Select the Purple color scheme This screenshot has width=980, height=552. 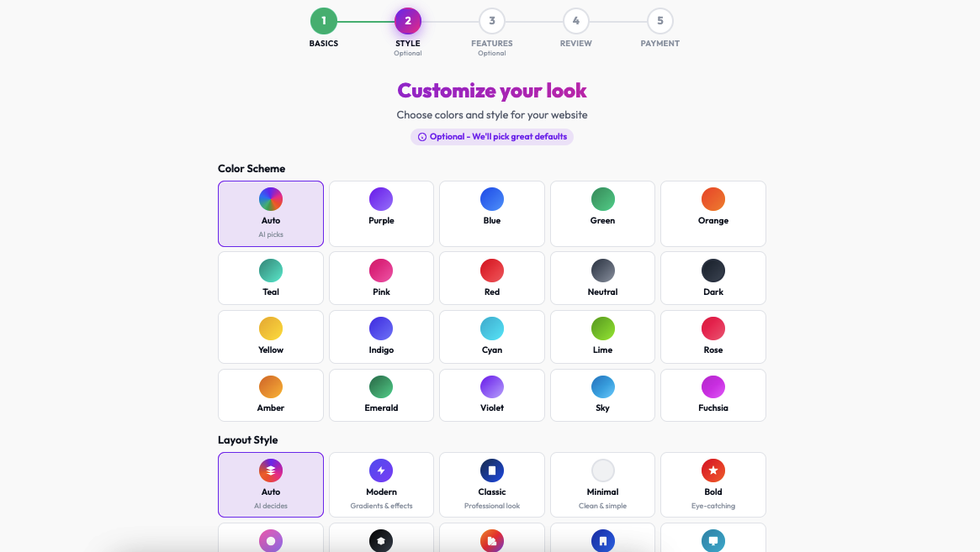(x=381, y=213)
